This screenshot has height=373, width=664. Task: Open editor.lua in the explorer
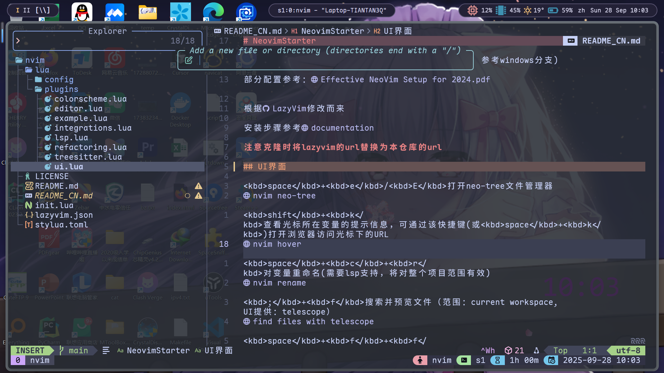click(x=78, y=109)
